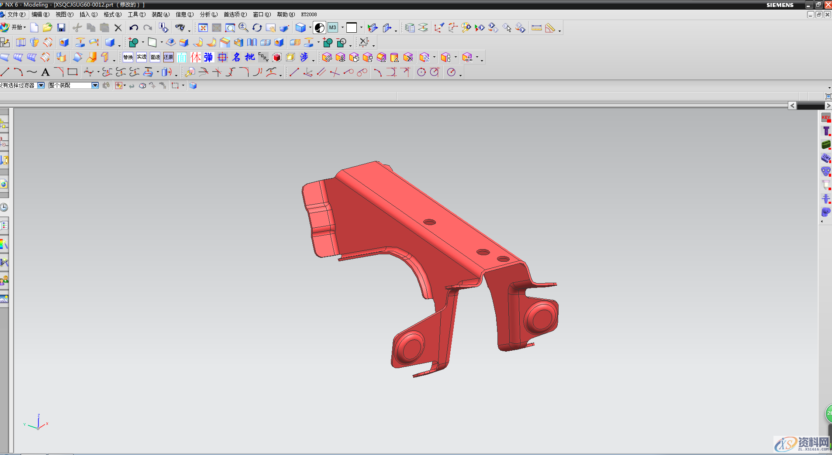Toggle the M3 toolbar button
The width and height of the screenshot is (832, 455).
tap(333, 28)
